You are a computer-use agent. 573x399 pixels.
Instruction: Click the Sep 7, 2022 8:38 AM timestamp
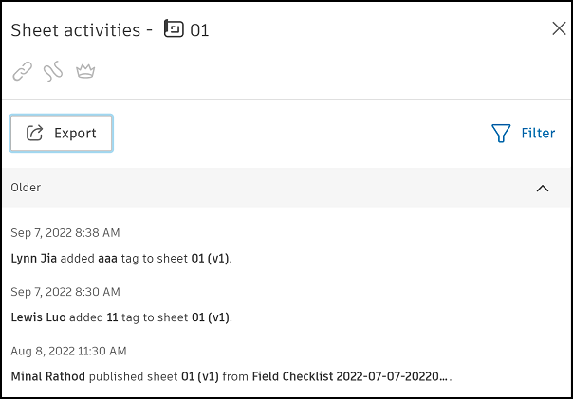[x=65, y=233]
